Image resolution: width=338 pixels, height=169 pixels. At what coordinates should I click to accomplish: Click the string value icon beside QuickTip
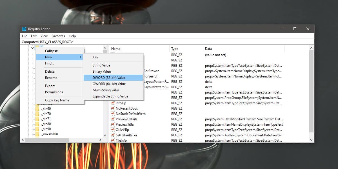113,130
